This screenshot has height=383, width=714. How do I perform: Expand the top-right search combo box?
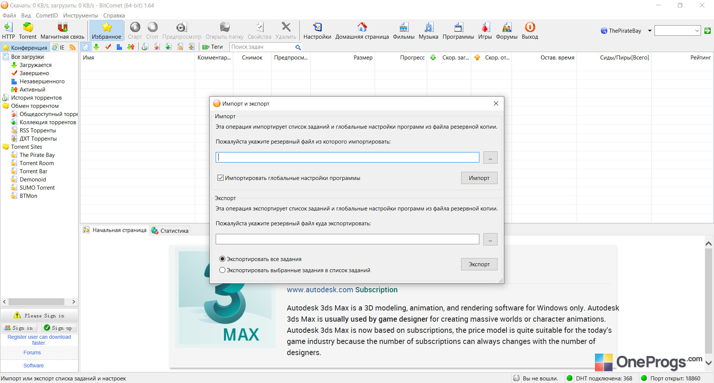(697, 31)
